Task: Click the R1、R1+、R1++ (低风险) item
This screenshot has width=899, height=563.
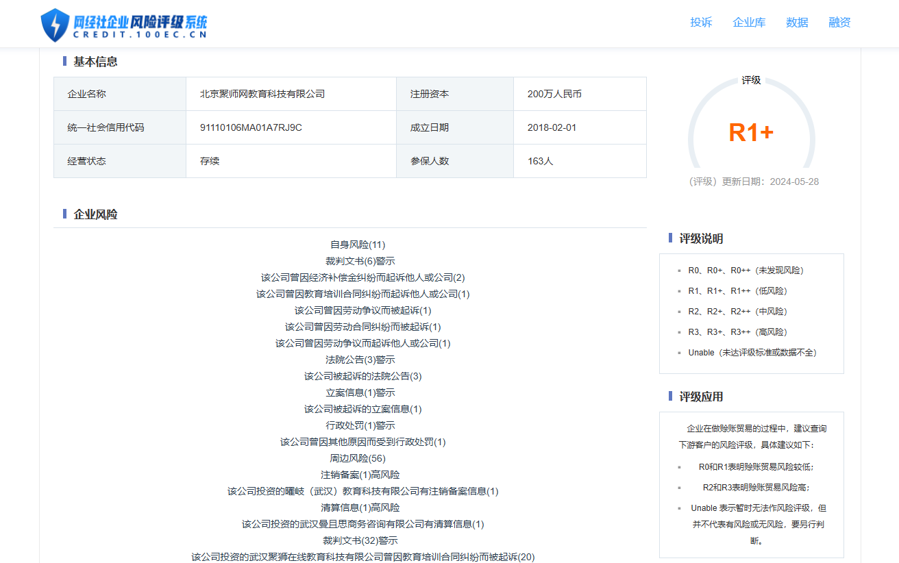Action: [738, 291]
